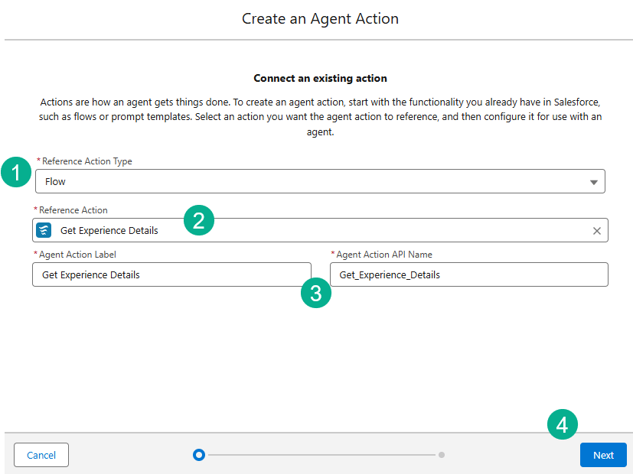Click the flow icon beside Get Experience Details
Image resolution: width=633 pixels, height=474 pixels.
click(x=44, y=230)
